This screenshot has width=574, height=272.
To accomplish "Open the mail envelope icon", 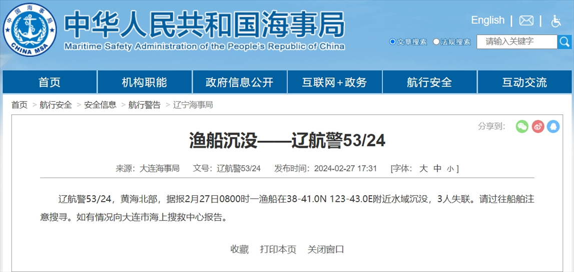I will coord(526,20).
